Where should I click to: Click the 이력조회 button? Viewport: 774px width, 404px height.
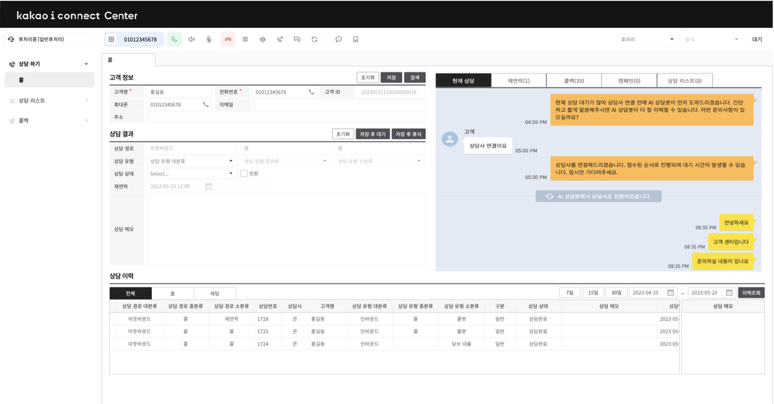(751, 292)
